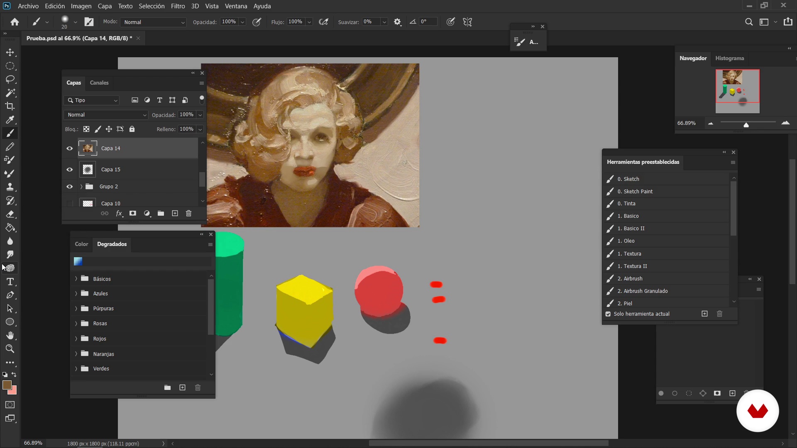Image resolution: width=797 pixels, height=448 pixels.
Task: Add layer mask in Capas panel
Action: click(133, 213)
